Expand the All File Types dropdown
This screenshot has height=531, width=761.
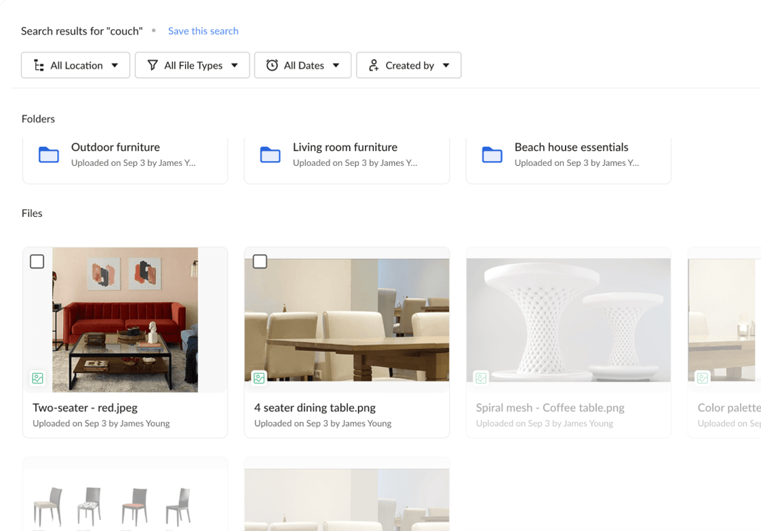coord(234,65)
